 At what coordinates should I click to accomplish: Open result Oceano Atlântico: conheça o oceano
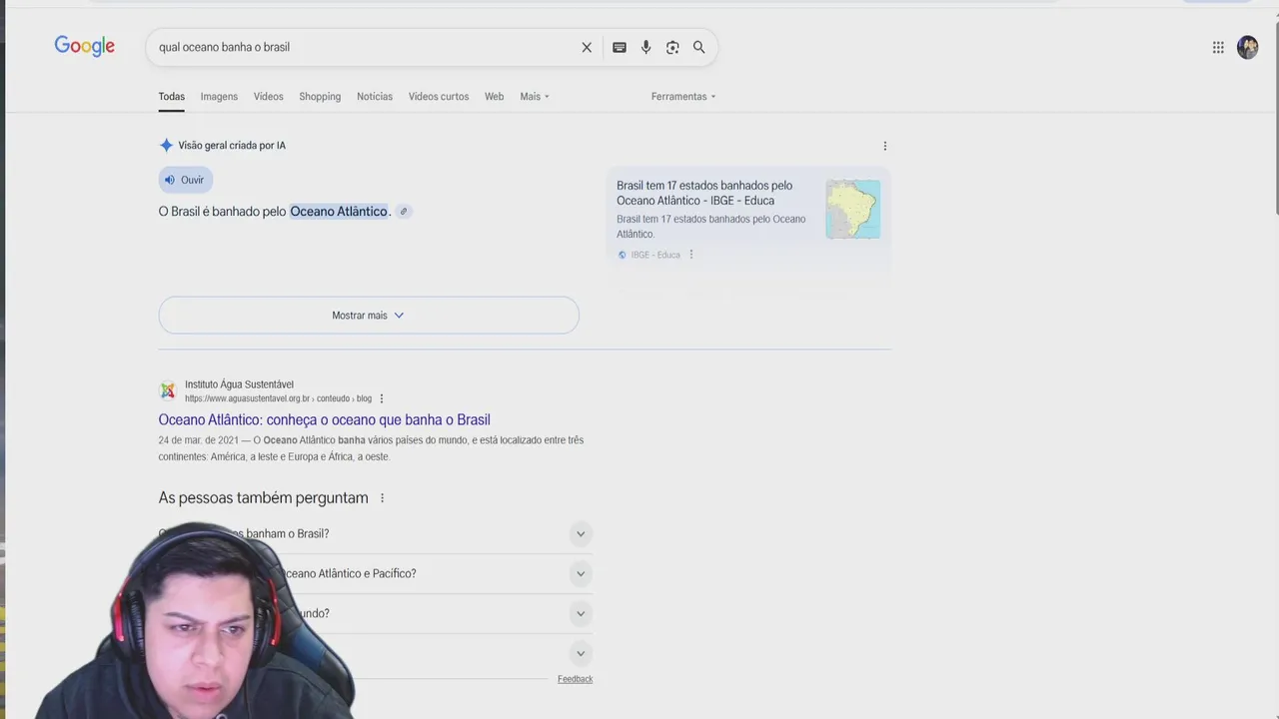324,420
